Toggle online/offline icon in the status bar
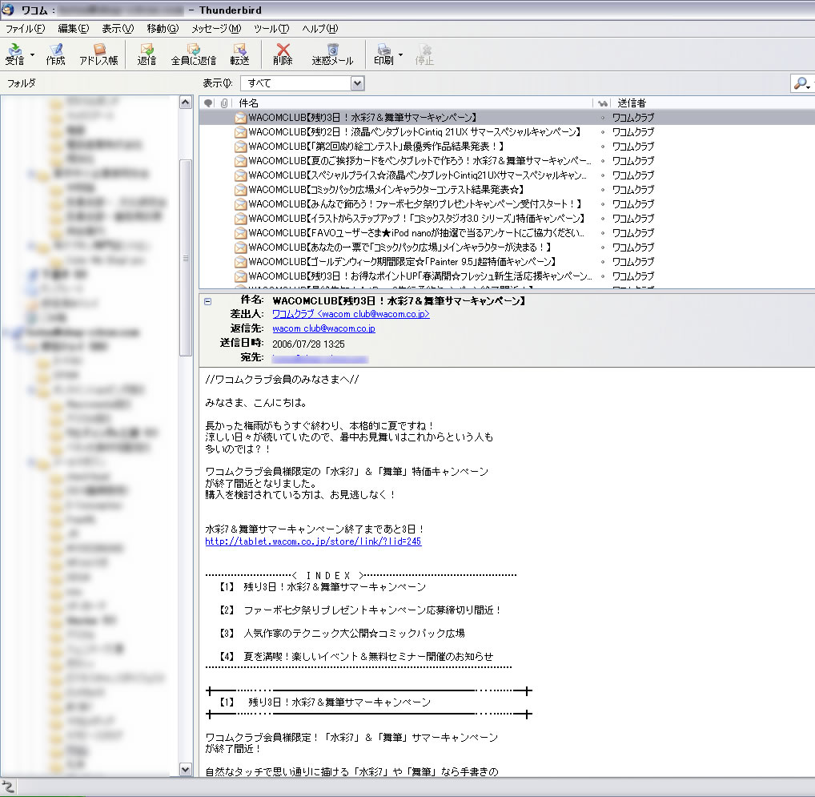The height and width of the screenshot is (797, 815). pos(8,786)
